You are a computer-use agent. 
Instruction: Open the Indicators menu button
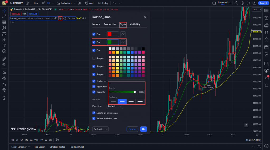pos(64,3)
